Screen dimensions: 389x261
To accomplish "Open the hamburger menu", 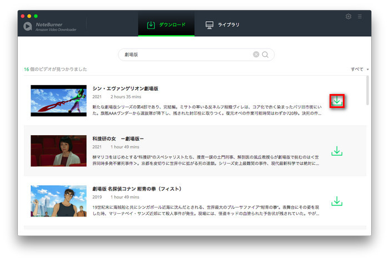I will pos(360,16).
